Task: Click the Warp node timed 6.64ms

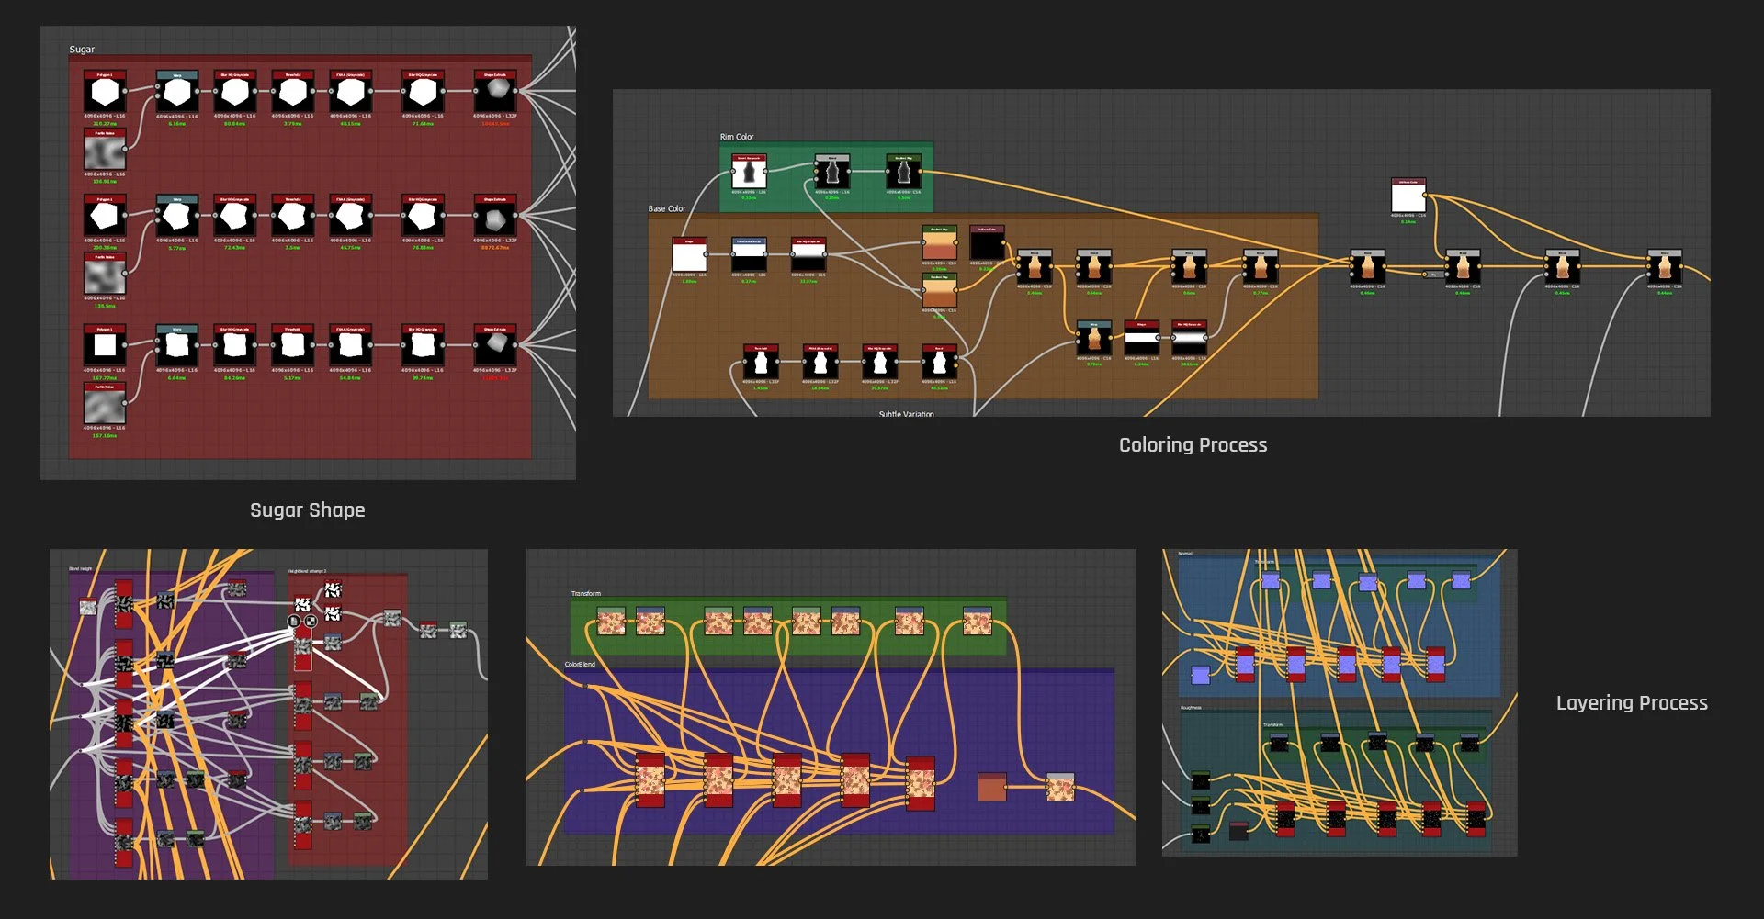Action: (176, 346)
